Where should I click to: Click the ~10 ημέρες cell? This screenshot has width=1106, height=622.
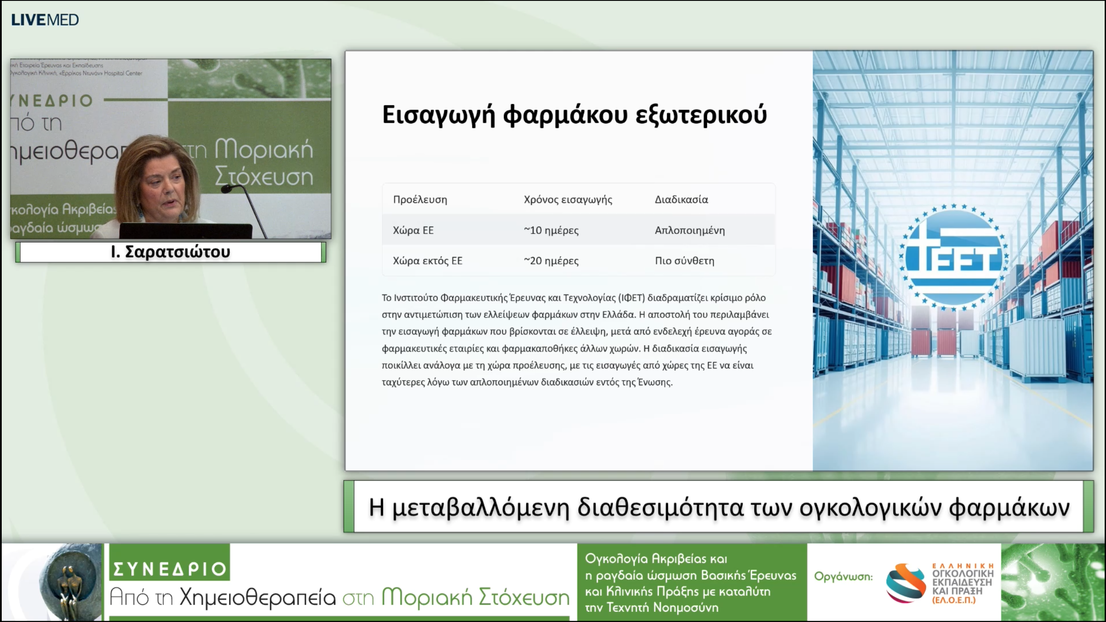pyautogui.click(x=551, y=230)
